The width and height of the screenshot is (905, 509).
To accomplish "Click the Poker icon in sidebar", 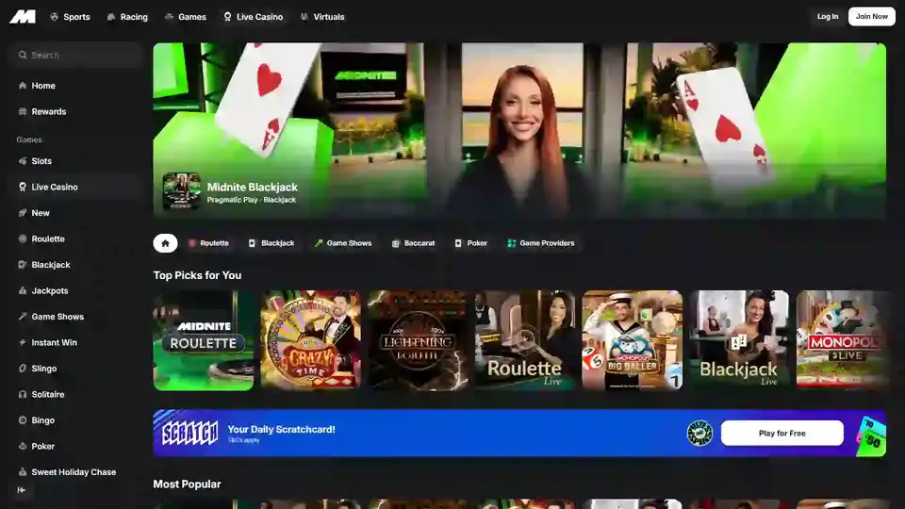I will click(23, 446).
